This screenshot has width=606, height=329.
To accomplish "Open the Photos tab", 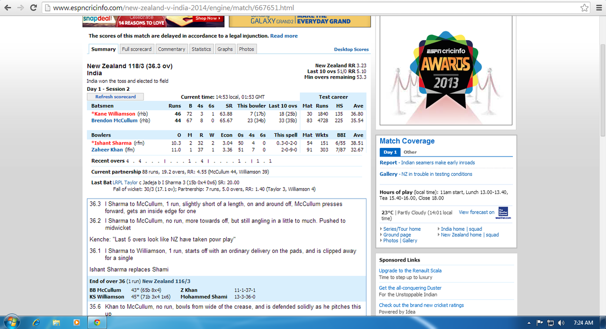I will pyautogui.click(x=246, y=49).
